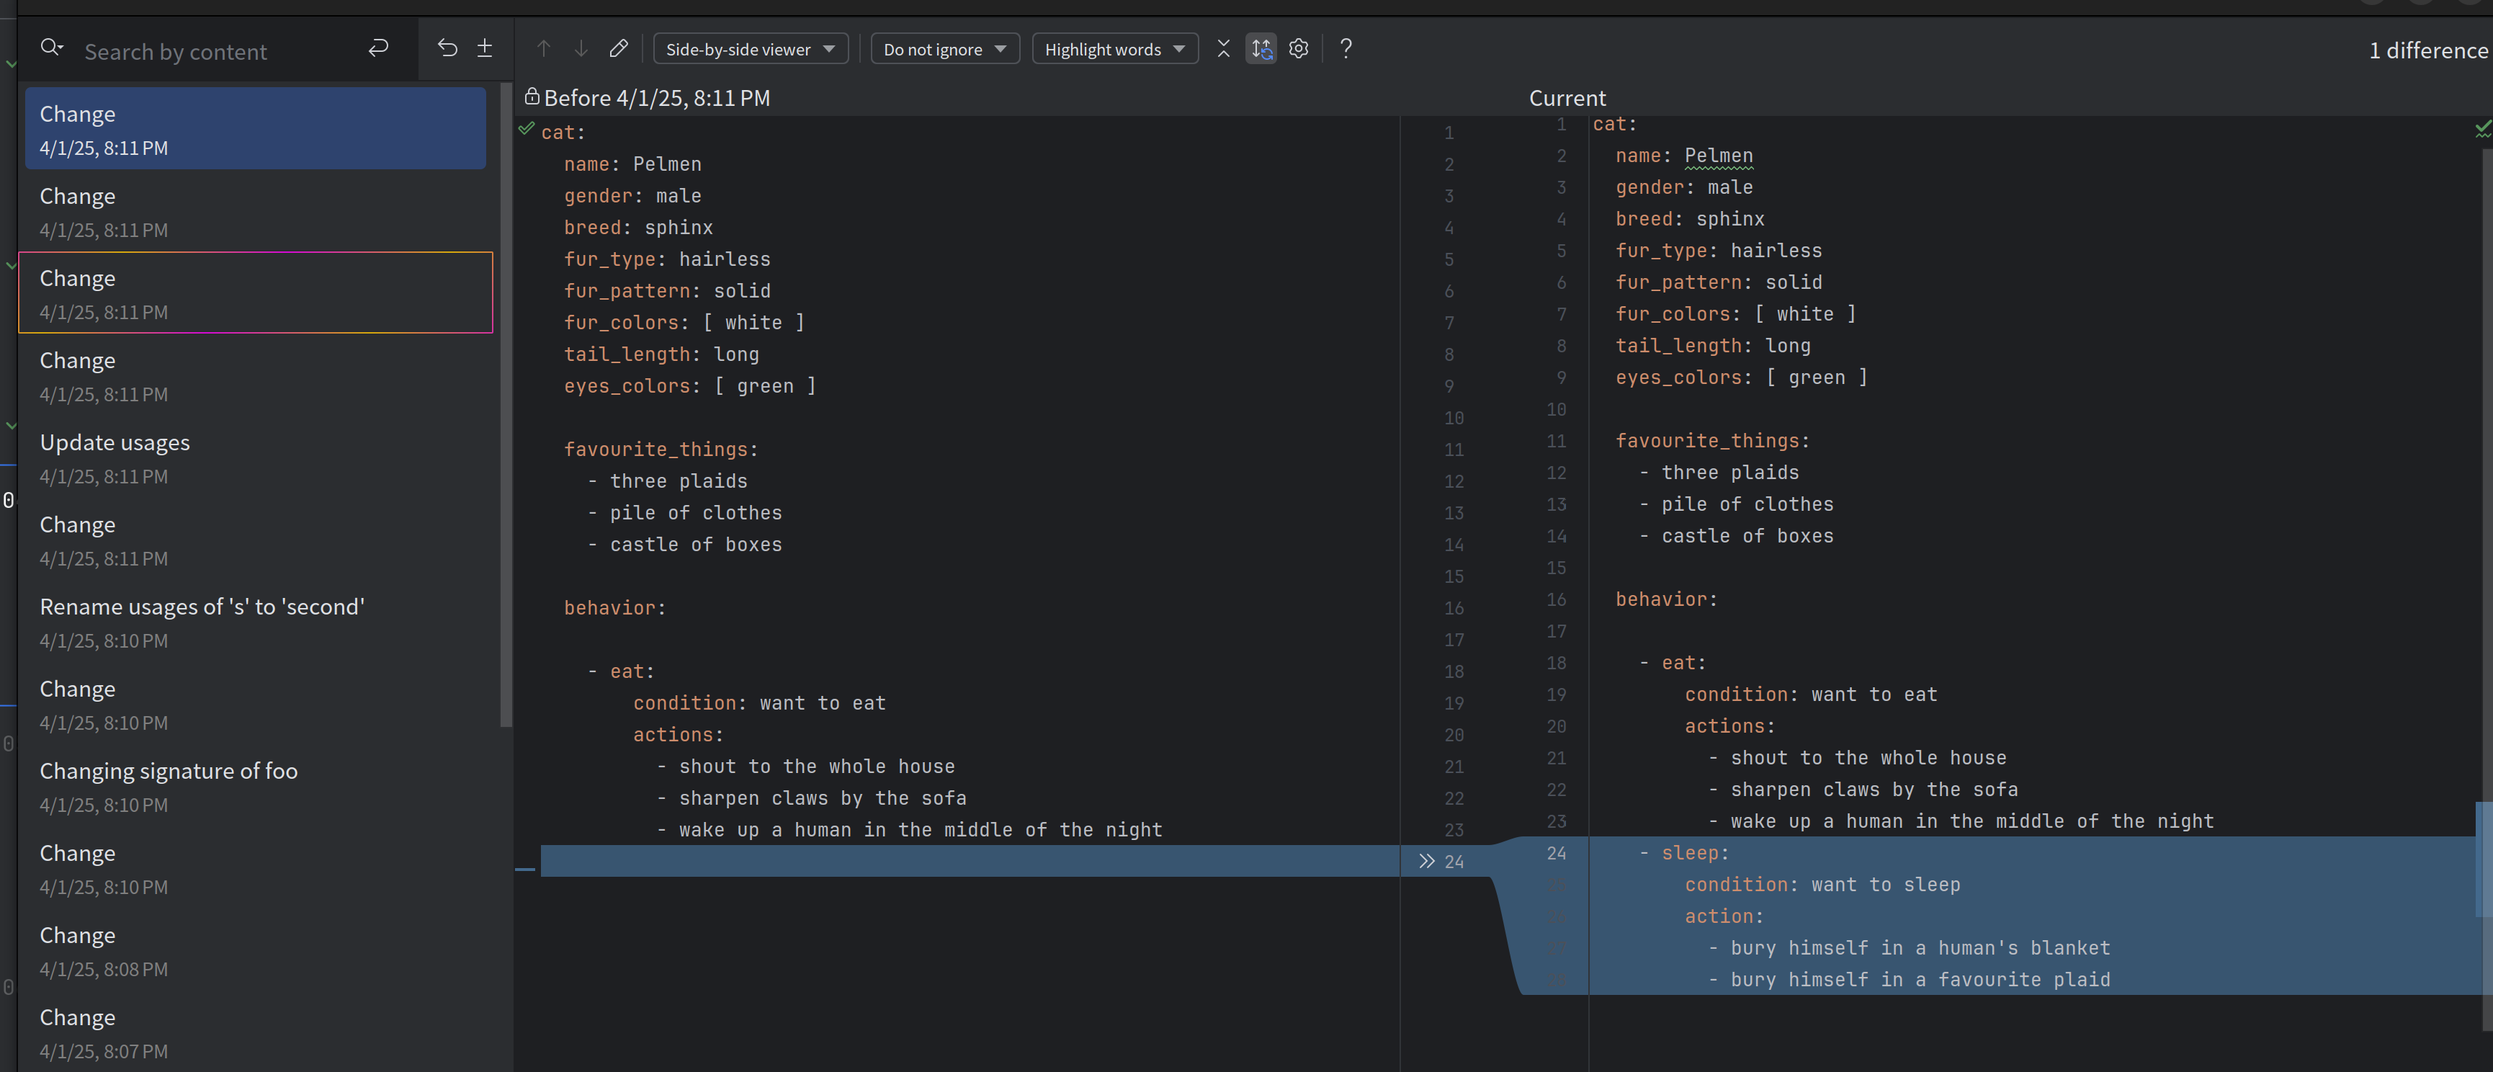Click 'breed: sphinx' in the Before pane
Image resolution: width=2493 pixels, height=1072 pixels.
point(639,228)
